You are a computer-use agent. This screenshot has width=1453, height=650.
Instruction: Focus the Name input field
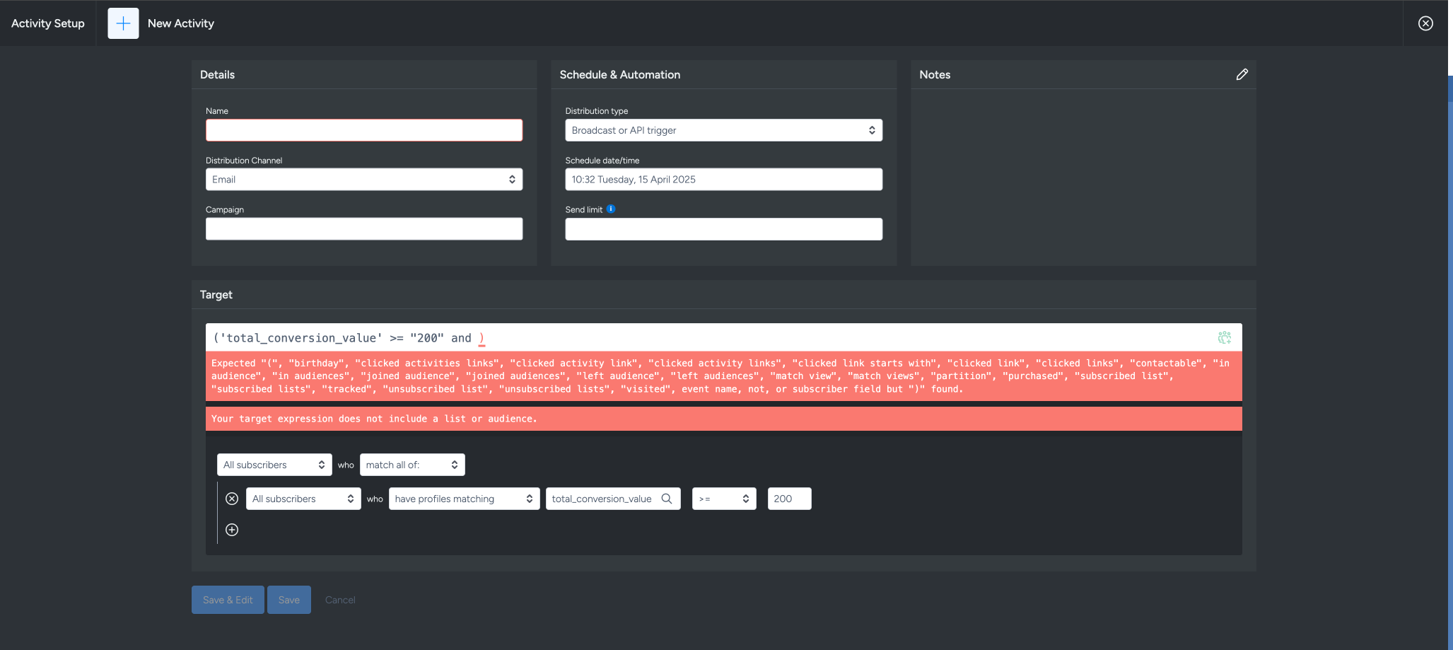363,130
